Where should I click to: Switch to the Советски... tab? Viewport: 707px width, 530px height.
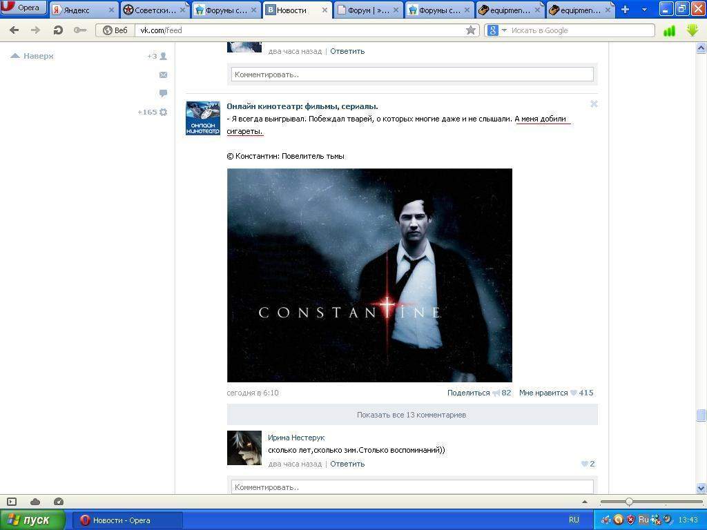coord(150,10)
